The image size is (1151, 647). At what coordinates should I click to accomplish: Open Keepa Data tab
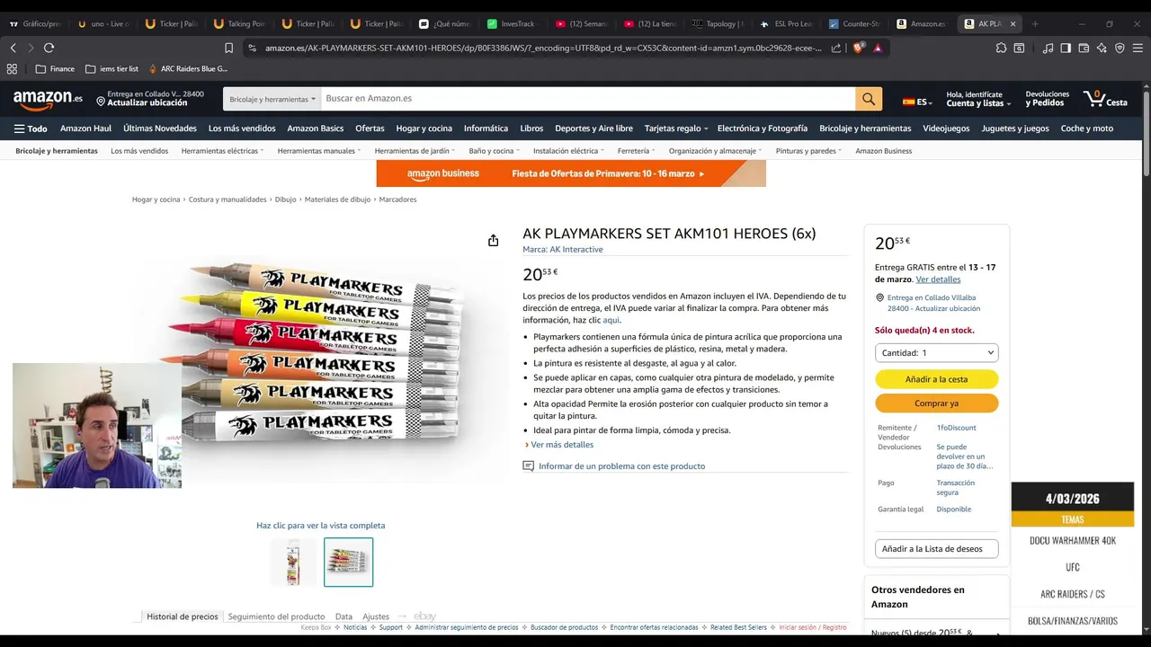click(344, 616)
